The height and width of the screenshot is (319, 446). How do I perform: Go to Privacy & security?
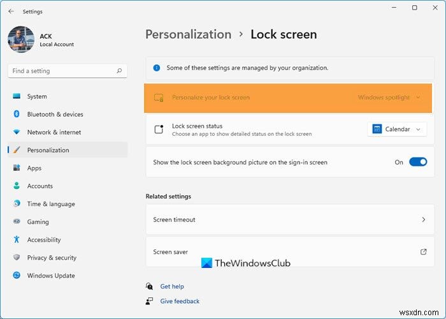point(68,258)
